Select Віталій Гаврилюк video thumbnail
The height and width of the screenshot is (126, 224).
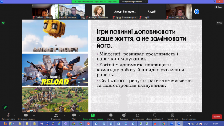tap(72, 12)
